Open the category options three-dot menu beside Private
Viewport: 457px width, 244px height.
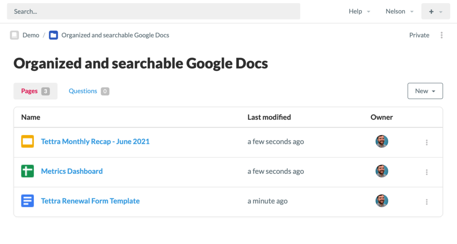coord(441,35)
